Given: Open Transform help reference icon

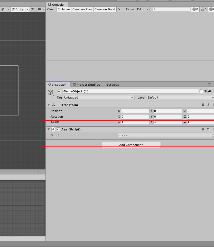Looking at the screenshot, I should (x=203, y=105).
